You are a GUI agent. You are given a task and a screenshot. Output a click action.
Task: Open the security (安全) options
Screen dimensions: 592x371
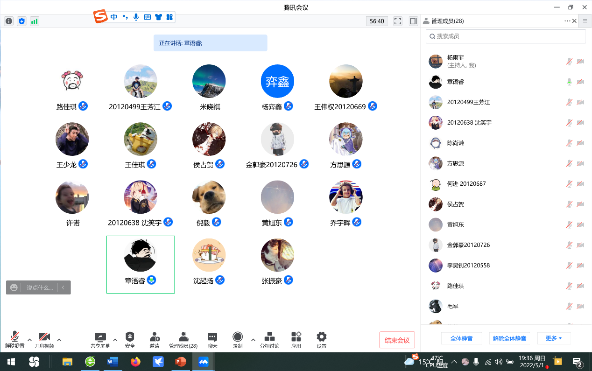coord(130,339)
